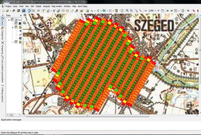Viewport: 201px width, 135px height.
Task: Open the dropdown arrow next to the undo icon
Action: coord(113,11)
